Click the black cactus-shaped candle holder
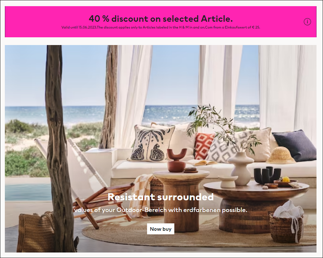 pos(267,175)
